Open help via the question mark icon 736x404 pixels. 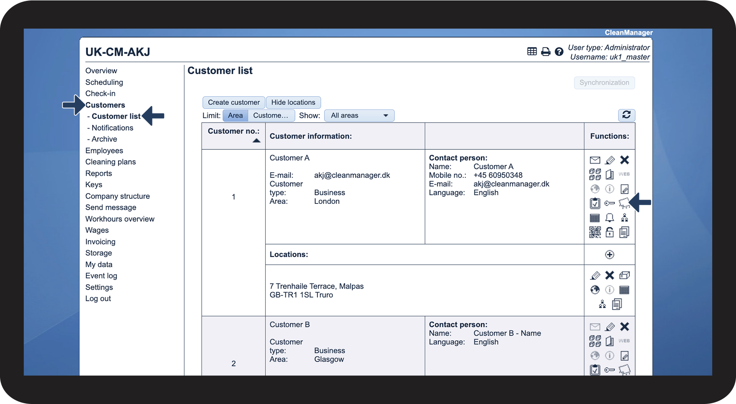click(559, 52)
